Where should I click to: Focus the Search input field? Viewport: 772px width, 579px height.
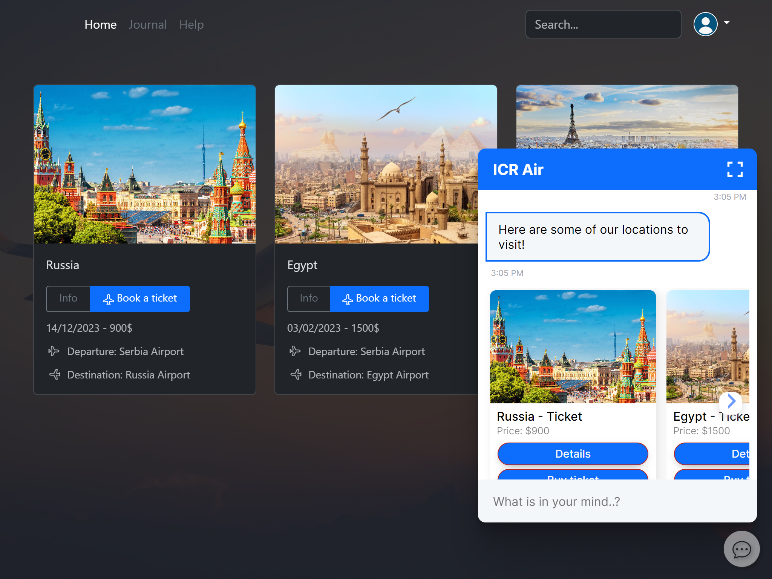point(603,25)
